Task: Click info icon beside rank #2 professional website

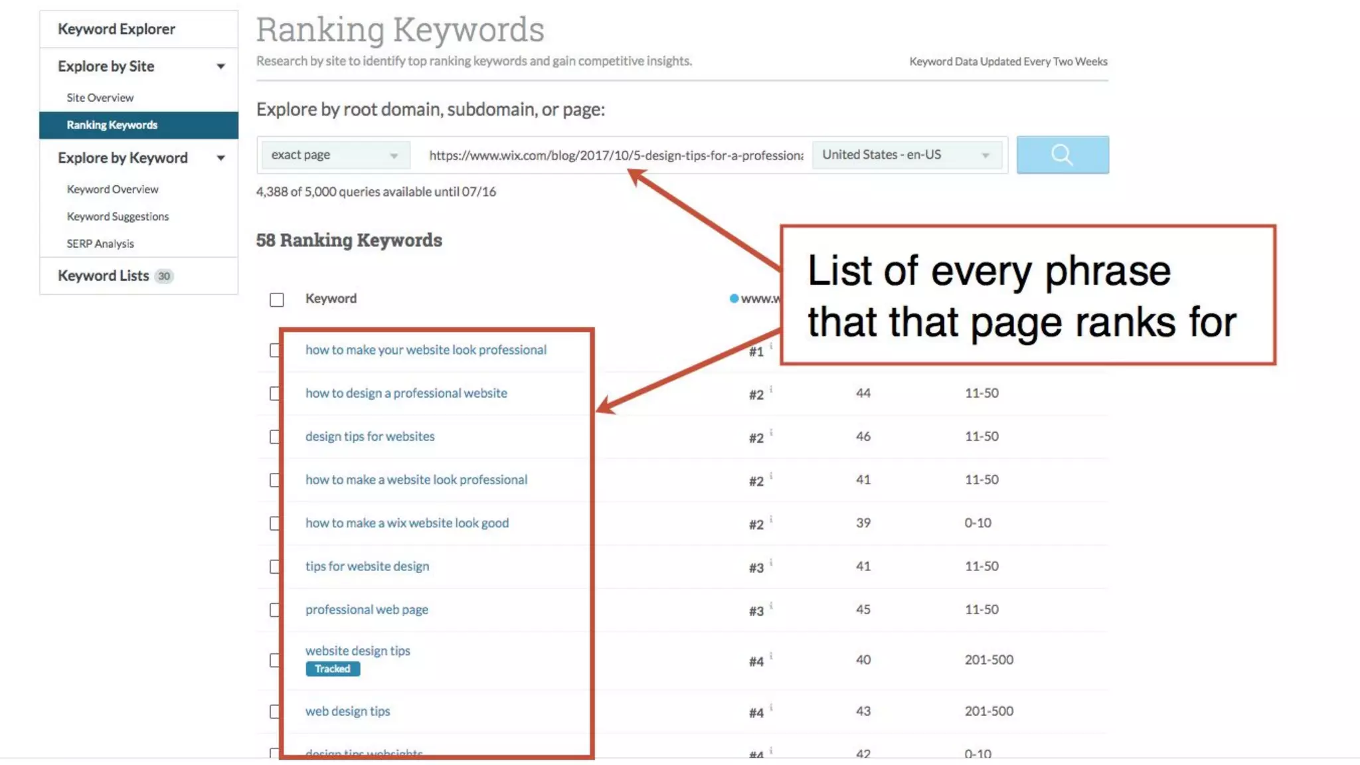Action: (x=771, y=389)
